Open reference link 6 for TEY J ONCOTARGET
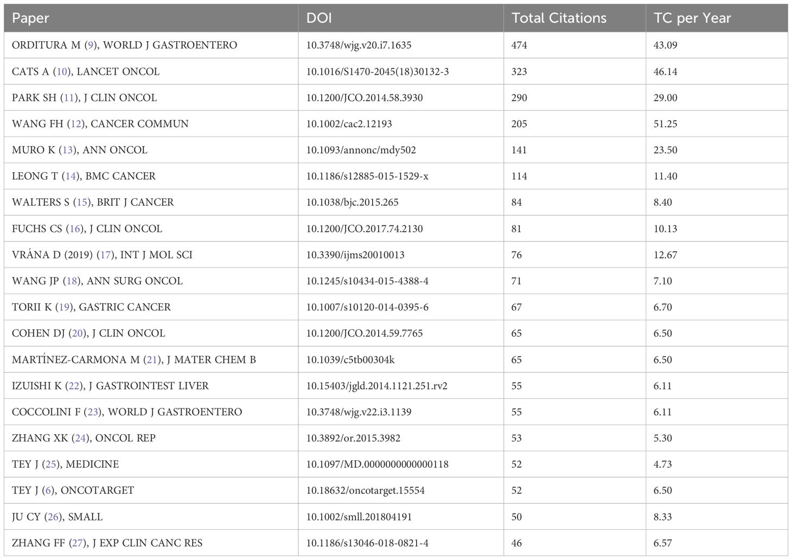This screenshot has height=560, width=792. point(49,490)
